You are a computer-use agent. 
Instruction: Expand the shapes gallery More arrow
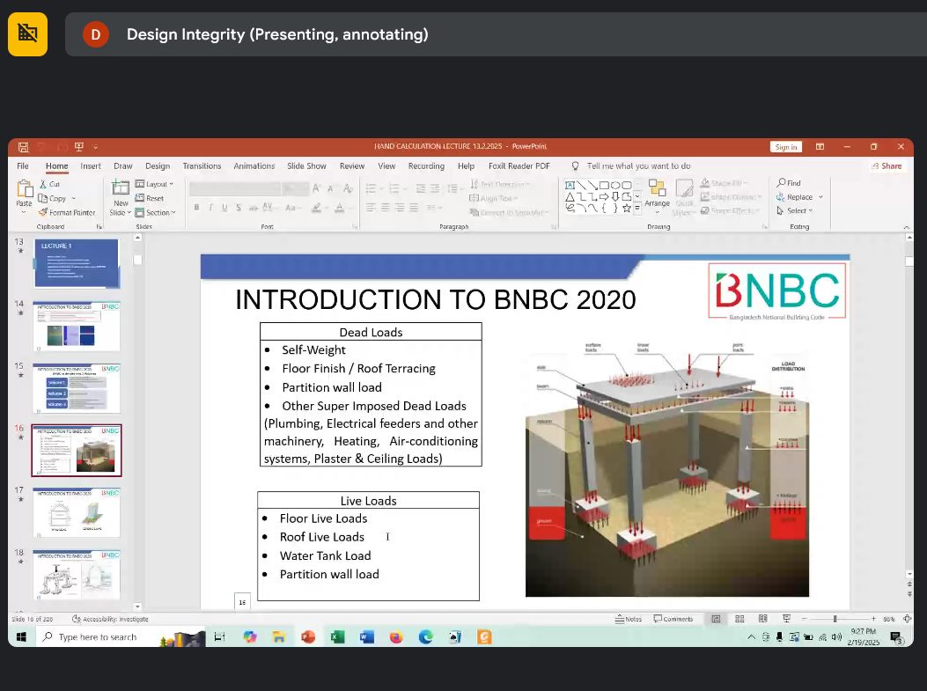point(637,208)
